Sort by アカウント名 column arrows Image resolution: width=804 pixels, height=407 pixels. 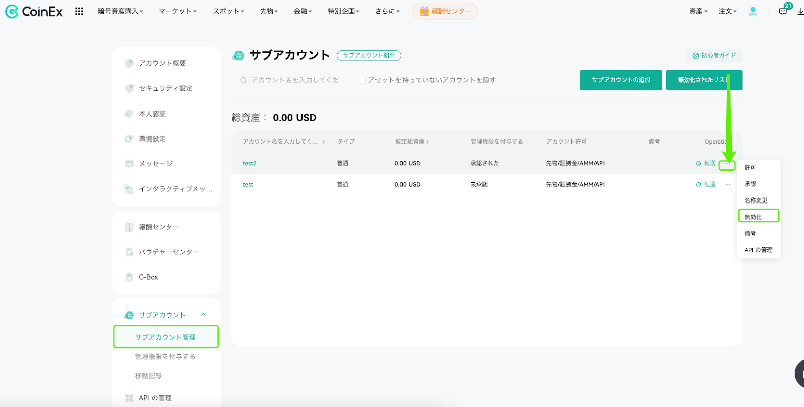pos(324,142)
